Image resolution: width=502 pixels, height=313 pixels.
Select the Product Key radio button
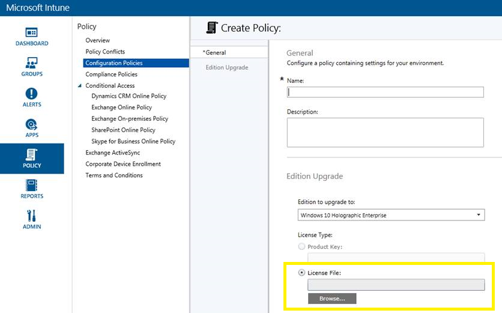(302, 247)
